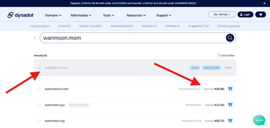Open the live chat bubble

[259, 120]
